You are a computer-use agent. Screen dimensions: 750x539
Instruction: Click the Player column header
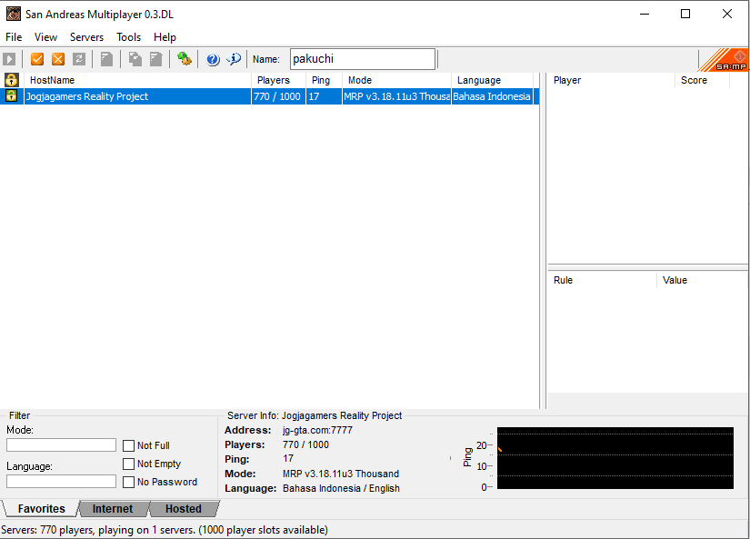click(x=611, y=80)
